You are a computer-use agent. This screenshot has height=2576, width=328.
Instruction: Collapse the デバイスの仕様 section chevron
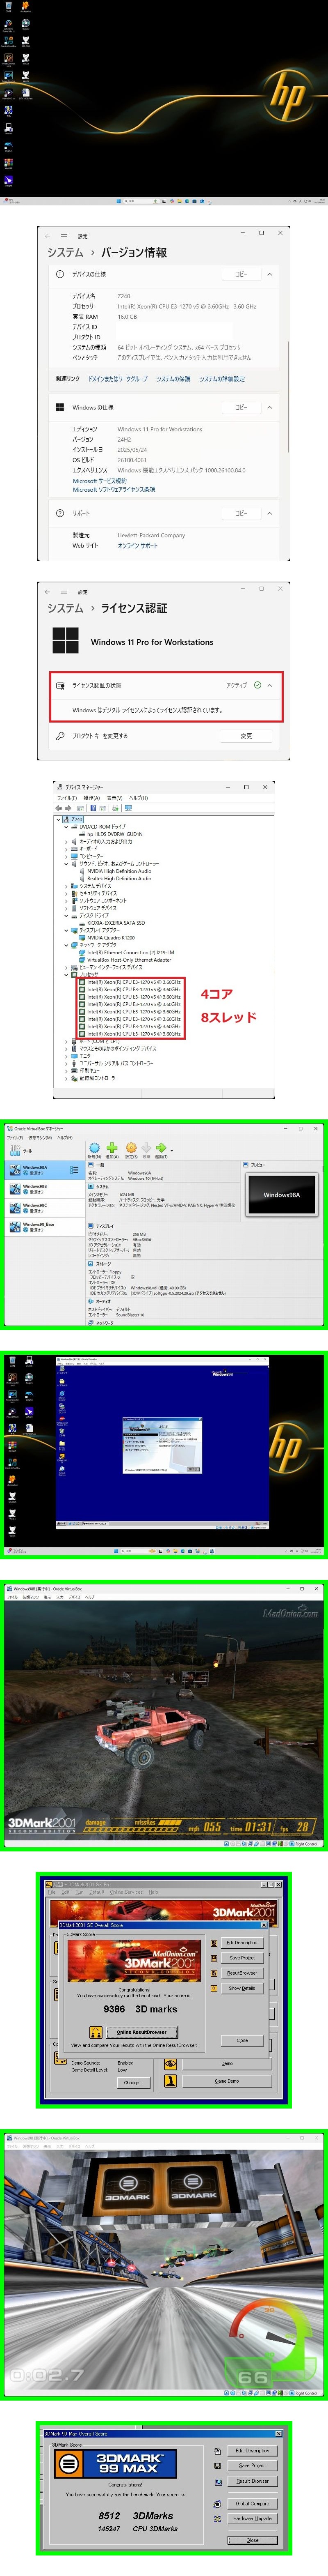point(269,274)
